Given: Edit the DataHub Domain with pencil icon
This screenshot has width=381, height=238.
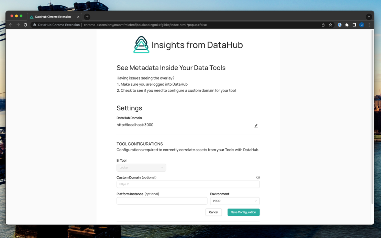Looking at the screenshot, I should tap(256, 126).
